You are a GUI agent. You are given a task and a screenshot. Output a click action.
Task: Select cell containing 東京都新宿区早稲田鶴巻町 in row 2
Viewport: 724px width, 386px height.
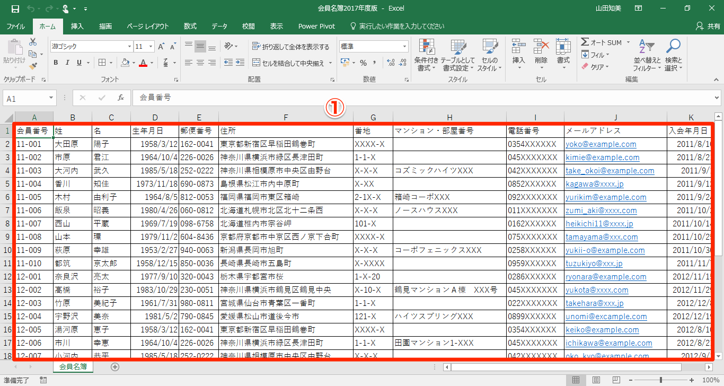(286, 144)
